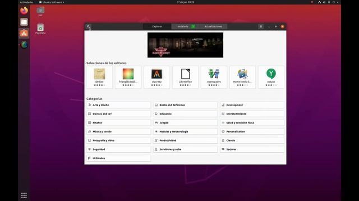Choose the Utilidades category

tap(118, 158)
